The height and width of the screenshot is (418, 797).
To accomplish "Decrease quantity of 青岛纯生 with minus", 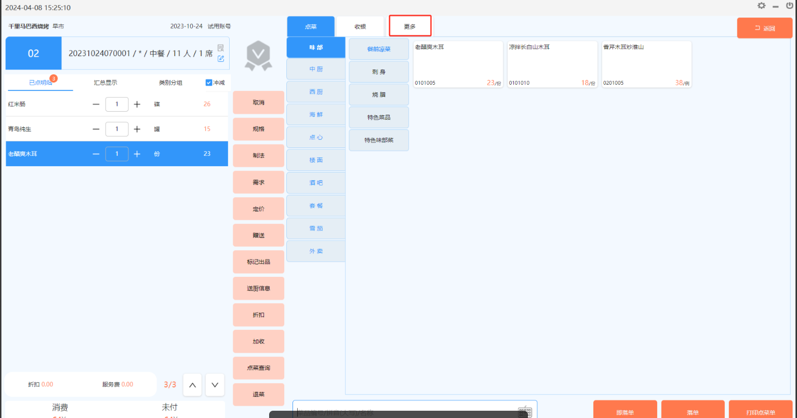I will 96,129.
